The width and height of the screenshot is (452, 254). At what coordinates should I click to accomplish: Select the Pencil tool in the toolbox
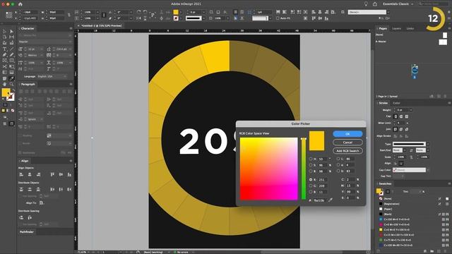[11, 55]
